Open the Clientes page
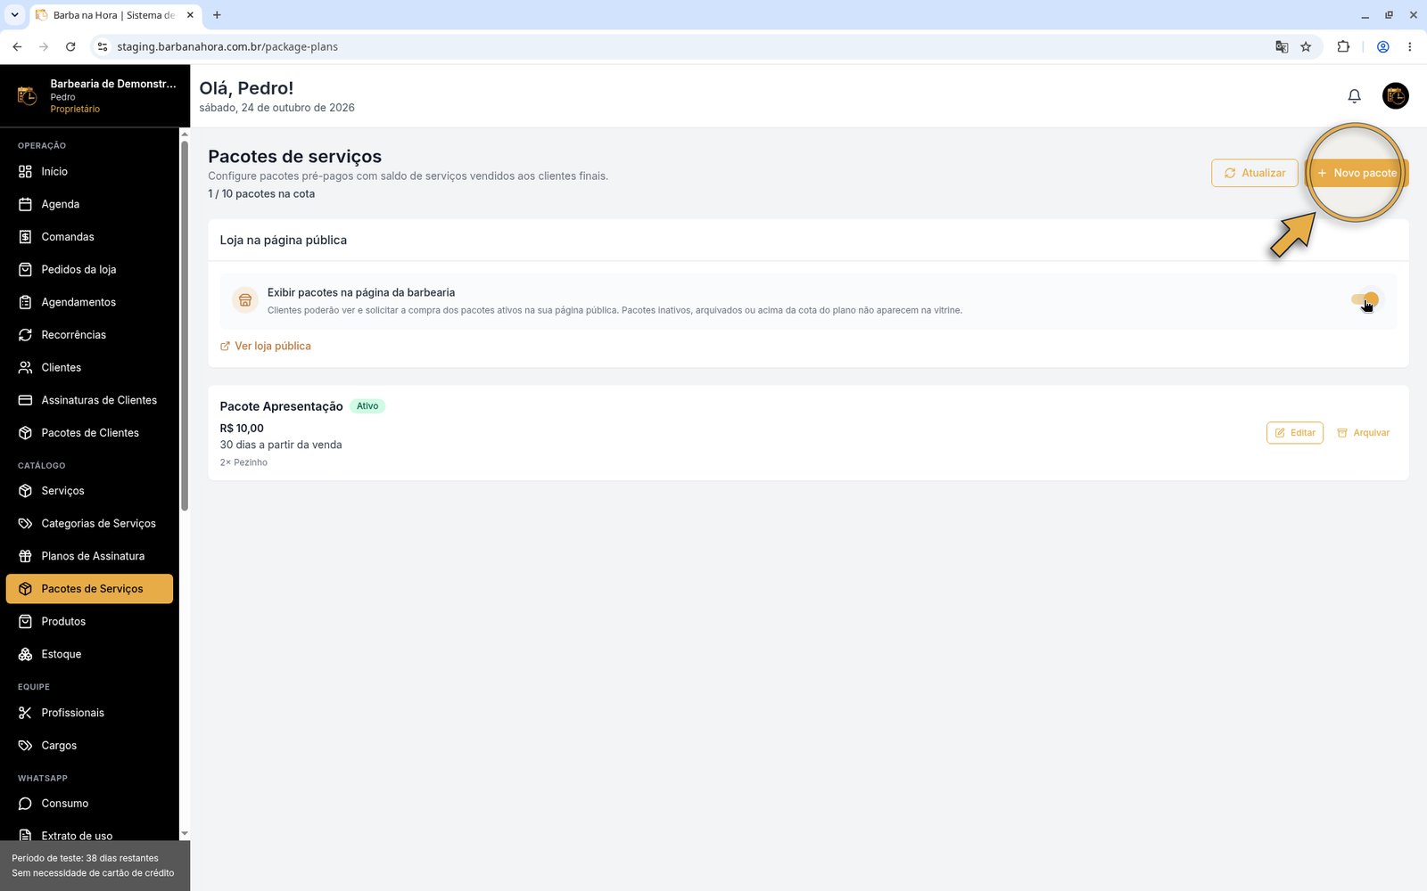1427x891 pixels. click(89, 367)
